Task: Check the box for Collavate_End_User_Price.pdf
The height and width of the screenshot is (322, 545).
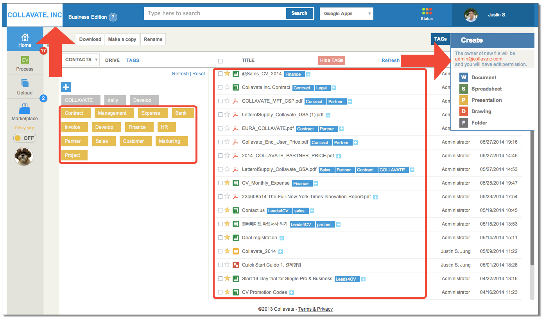Action: [221, 142]
